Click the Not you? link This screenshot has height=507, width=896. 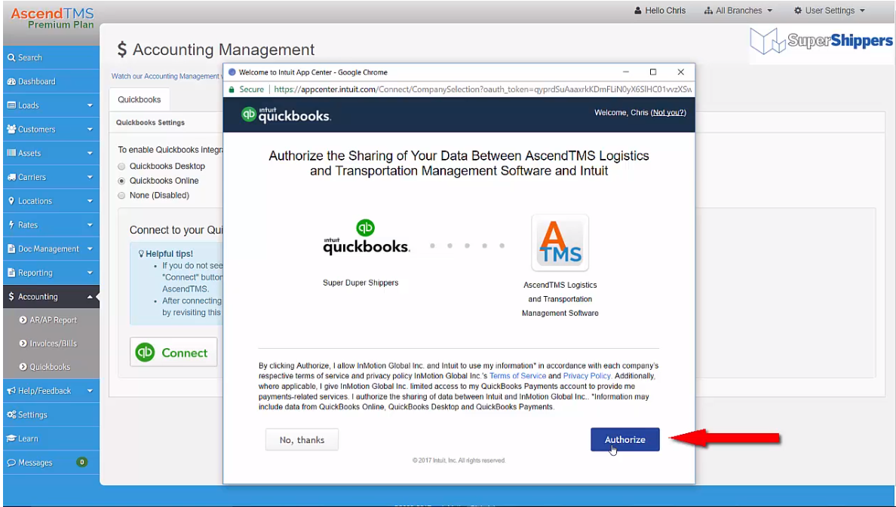(x=668, y=112)
